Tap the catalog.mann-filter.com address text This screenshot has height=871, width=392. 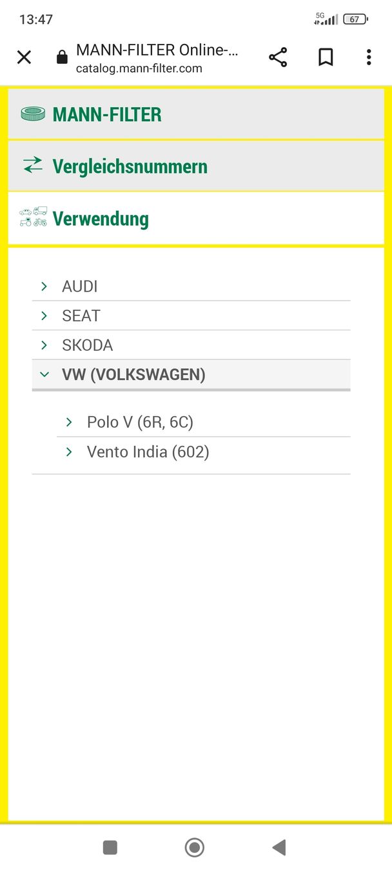point(139,68)
